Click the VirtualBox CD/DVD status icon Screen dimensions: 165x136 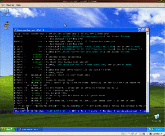(x=125, y=134)
